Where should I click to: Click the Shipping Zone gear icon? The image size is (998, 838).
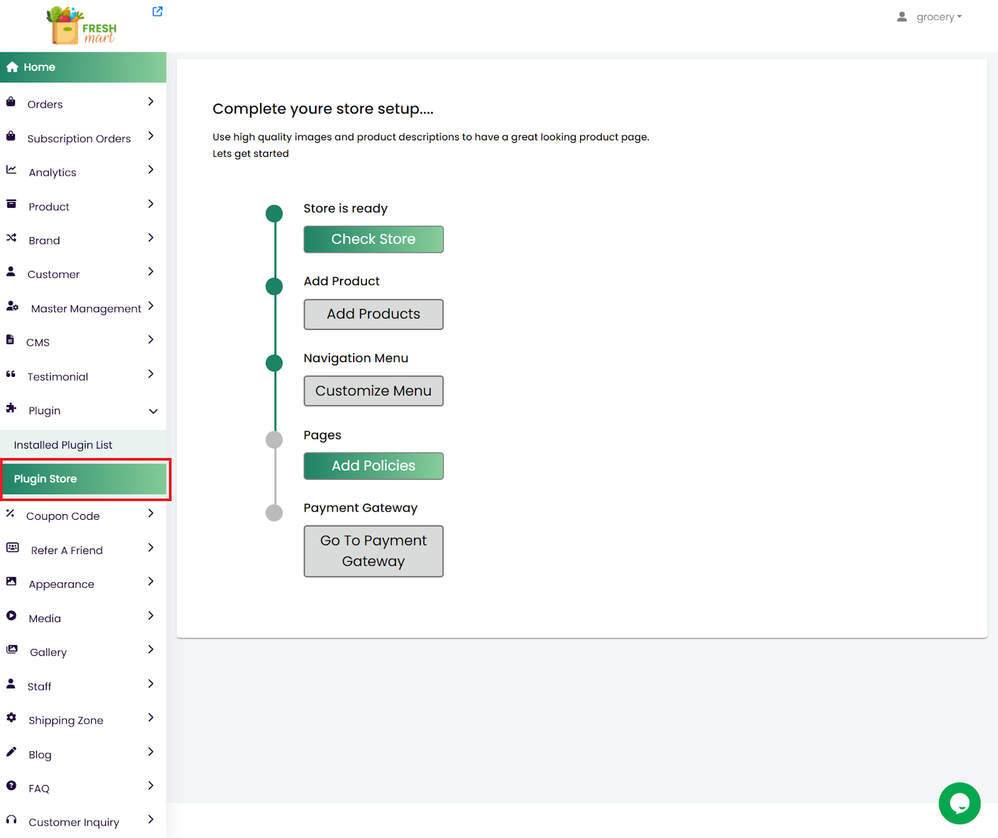tap(11, 718)
